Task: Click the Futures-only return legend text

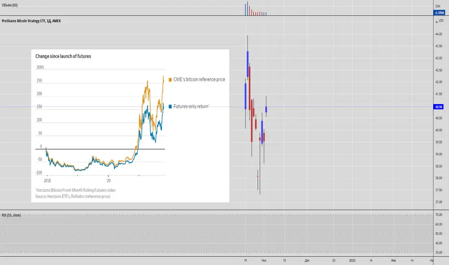Action: pyautogui.click(x=191, y=106)
